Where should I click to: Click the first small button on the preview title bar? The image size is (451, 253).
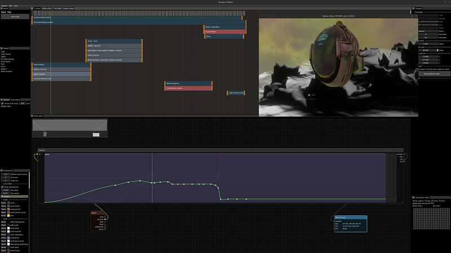[412, 16]
